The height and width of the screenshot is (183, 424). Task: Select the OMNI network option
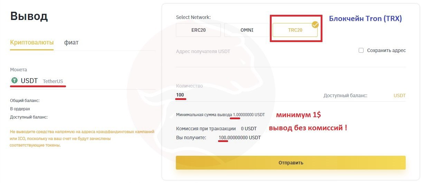point(247,30)
